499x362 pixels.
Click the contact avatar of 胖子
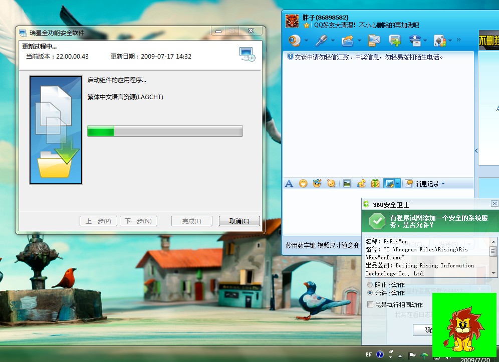pos(292,21)
